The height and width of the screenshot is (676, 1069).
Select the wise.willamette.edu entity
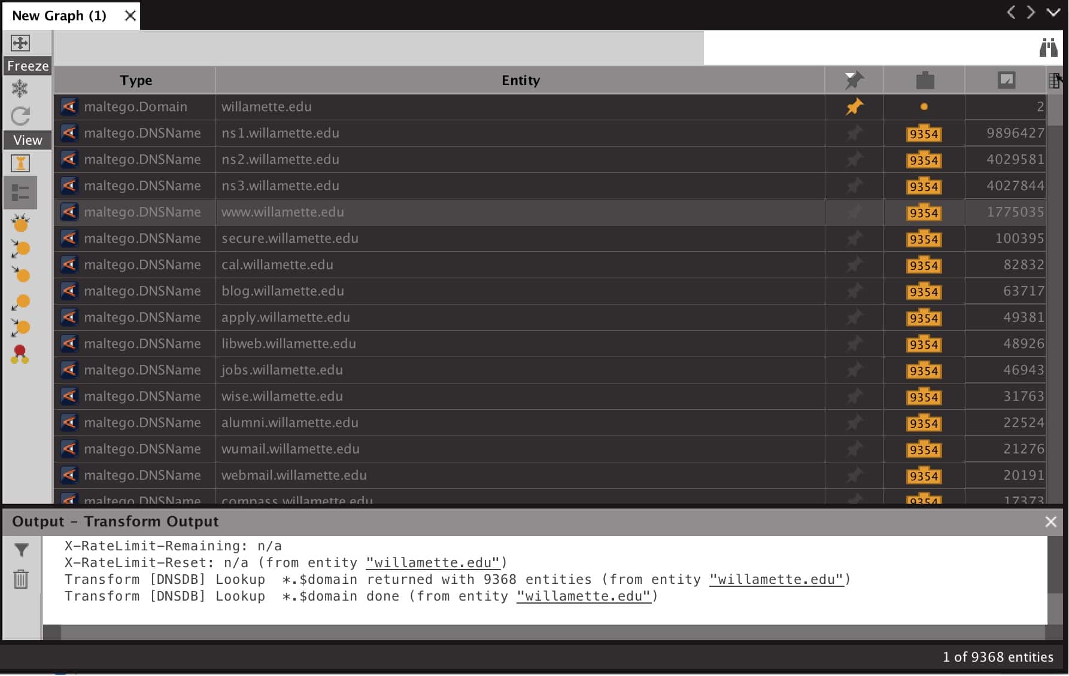[281, 396]
